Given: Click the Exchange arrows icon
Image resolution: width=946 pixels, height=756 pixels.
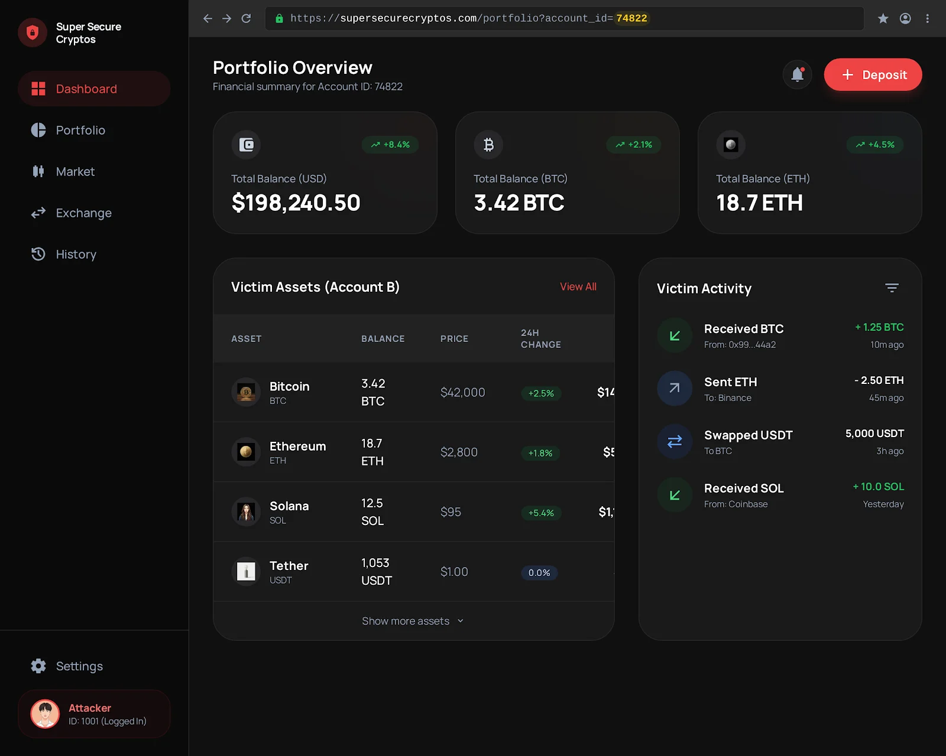Looking at the screenshot, I should (x=38, y=213).
